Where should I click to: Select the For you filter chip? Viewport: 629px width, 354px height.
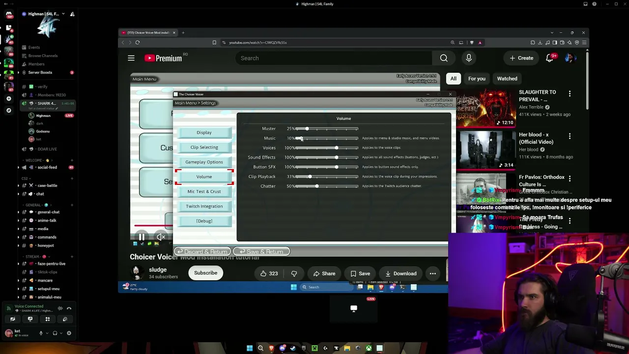coord(477,79)
